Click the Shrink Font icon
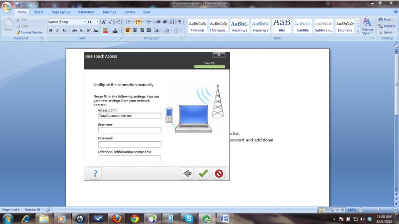Screen dimensions: 399x224 110,22
